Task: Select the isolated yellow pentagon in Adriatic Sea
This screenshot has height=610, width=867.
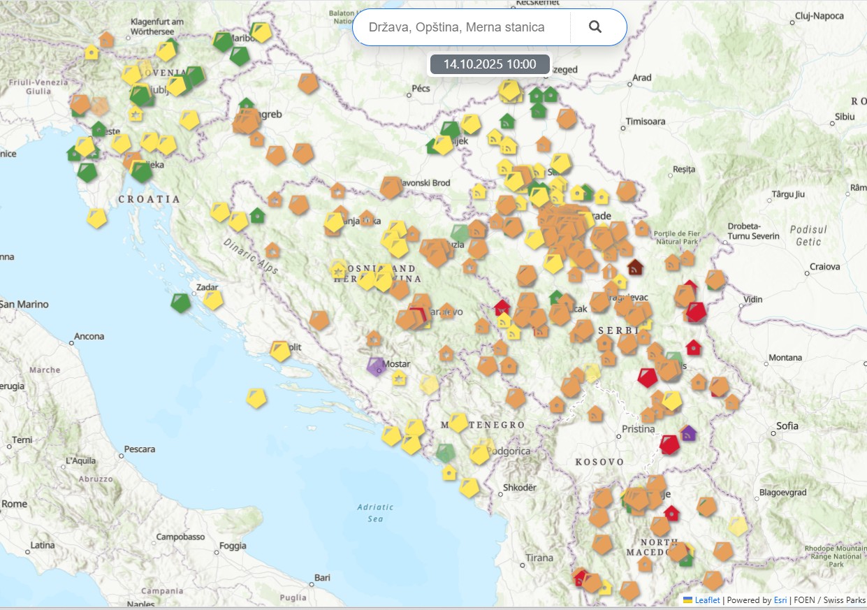Action: (x=256, y=398)
